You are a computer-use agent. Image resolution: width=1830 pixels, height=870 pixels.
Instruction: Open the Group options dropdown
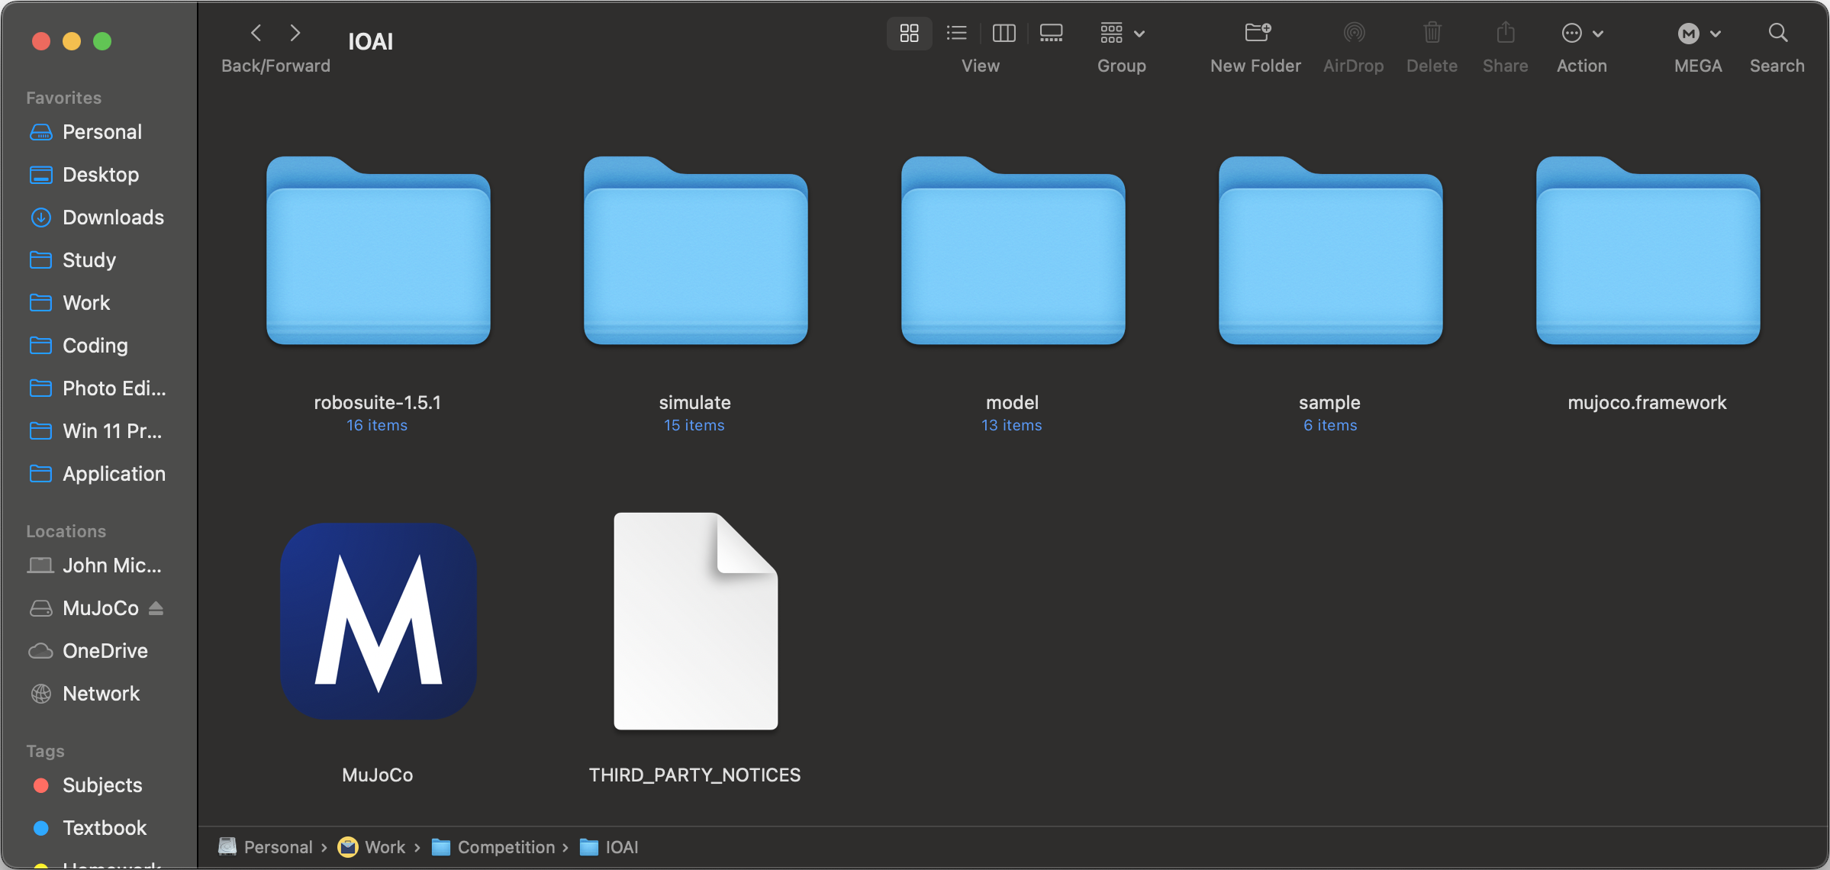(x=1121, y=33)
